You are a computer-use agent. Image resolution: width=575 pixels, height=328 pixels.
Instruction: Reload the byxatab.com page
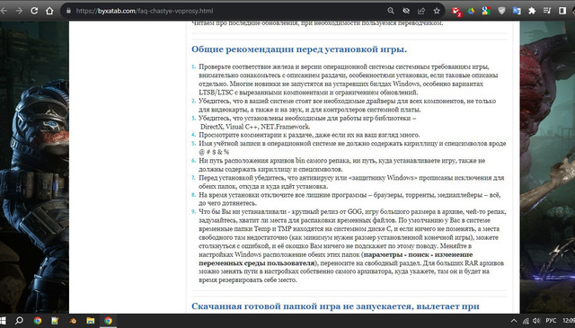34,11
